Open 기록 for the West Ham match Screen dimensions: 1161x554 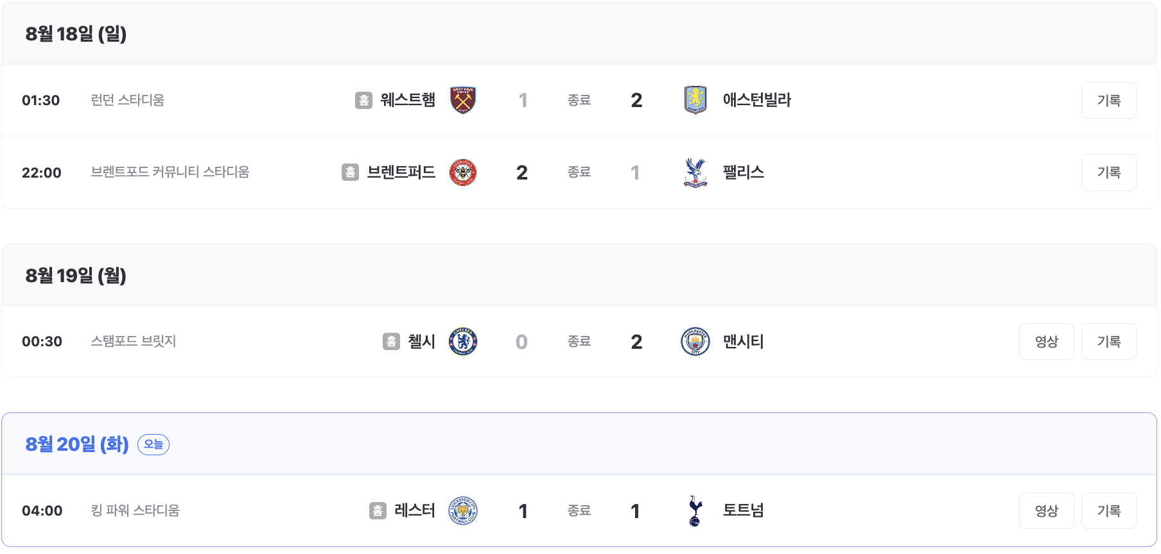coord(1108,100)
